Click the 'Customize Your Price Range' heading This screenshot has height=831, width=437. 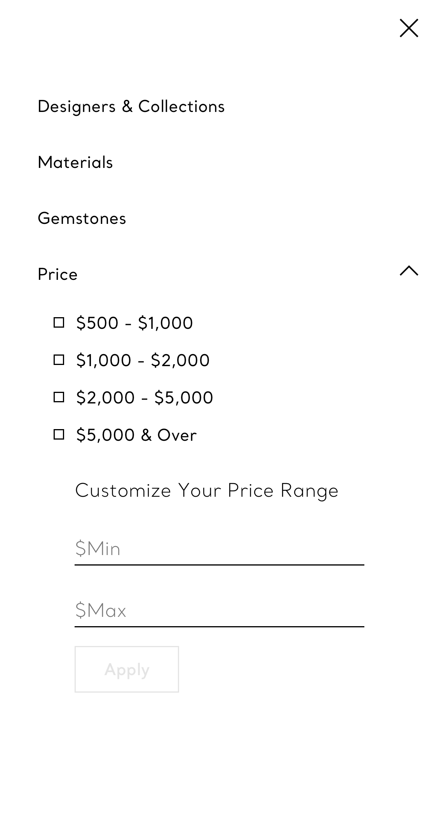click(207, 491)
